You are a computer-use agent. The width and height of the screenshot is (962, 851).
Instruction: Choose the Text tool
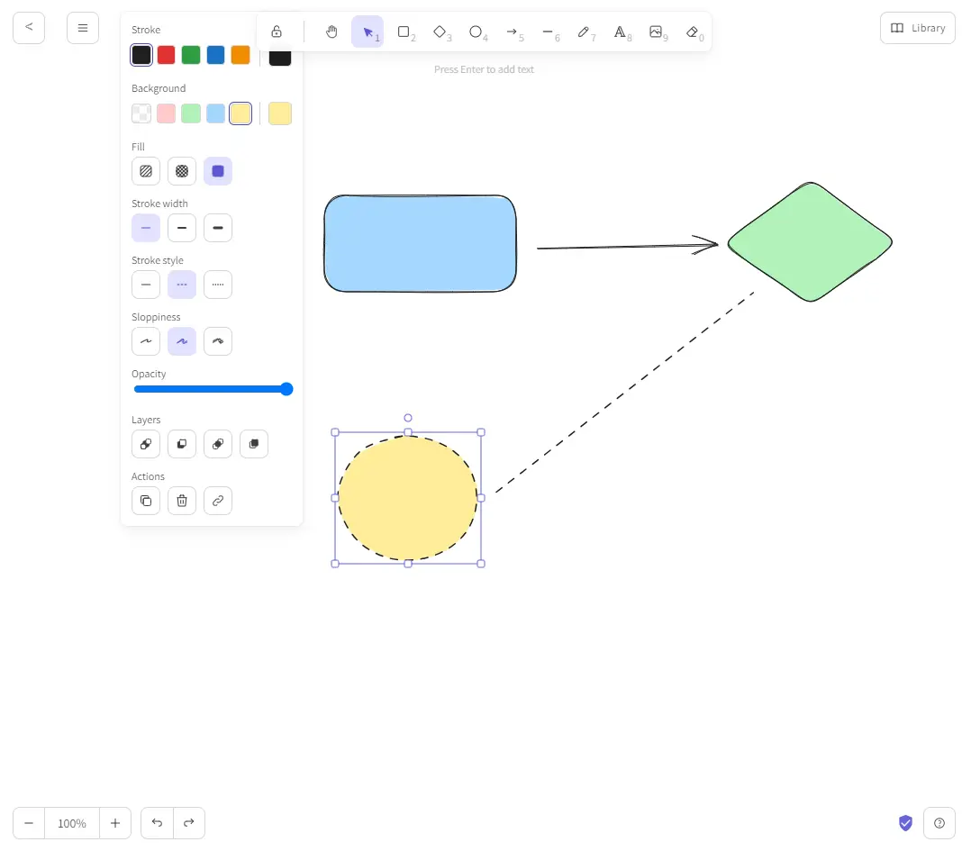[620, 32]
